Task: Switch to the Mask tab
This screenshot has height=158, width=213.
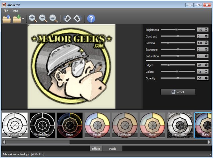Action: [x=112, y=149]
